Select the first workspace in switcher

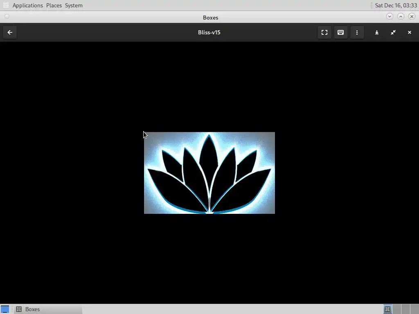click(x=387, y=309)
